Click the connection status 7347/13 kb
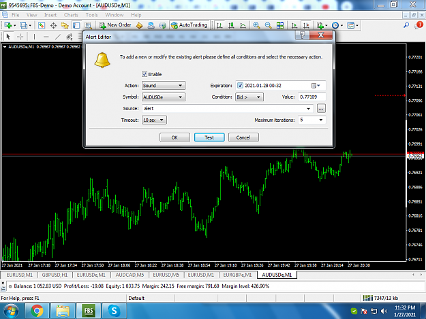 (380, 298)
